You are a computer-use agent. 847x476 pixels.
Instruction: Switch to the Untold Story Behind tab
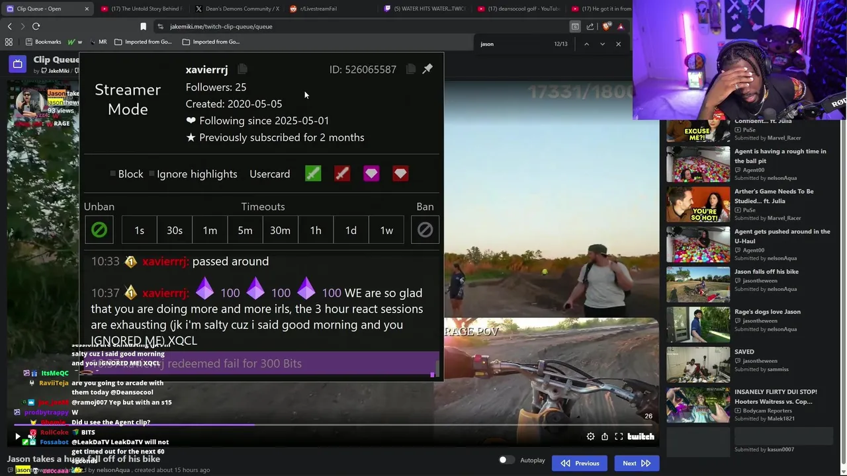click(x=141, y=9)
